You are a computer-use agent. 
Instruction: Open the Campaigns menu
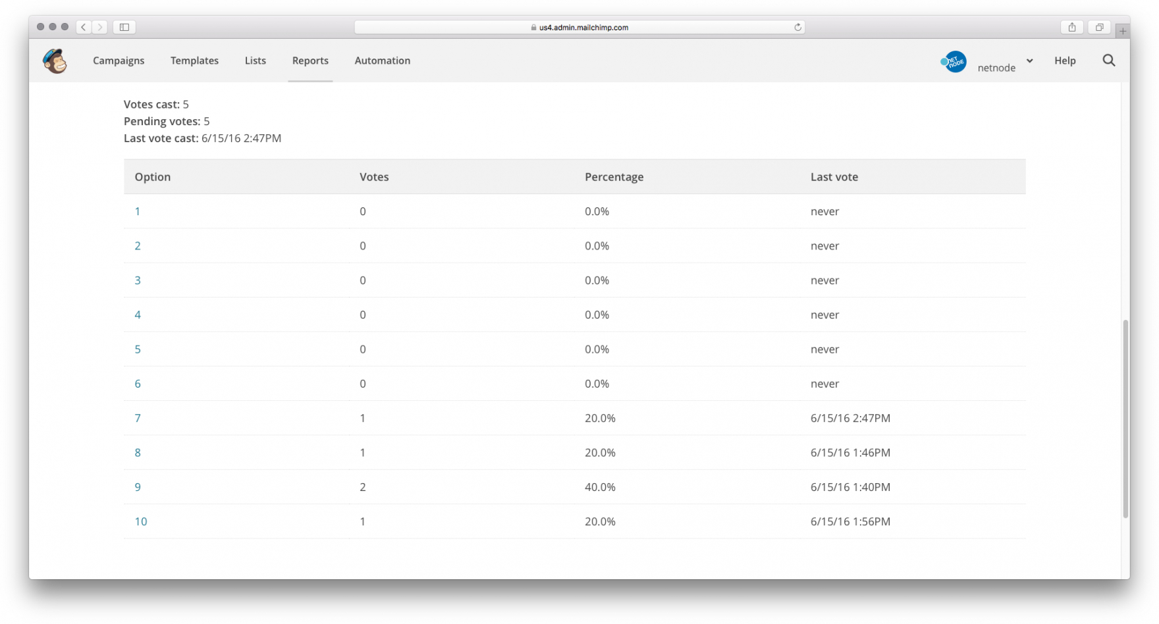click(x=119, y=61)
